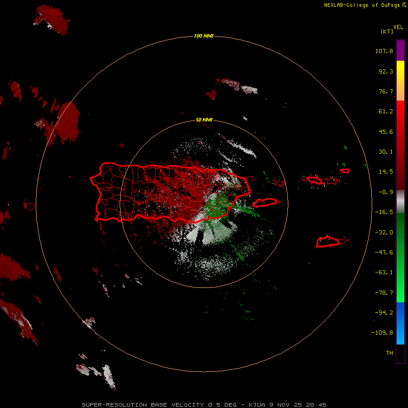Click the -32.0 legend value
Screen dimensions: 408x408
click(384, 233)
